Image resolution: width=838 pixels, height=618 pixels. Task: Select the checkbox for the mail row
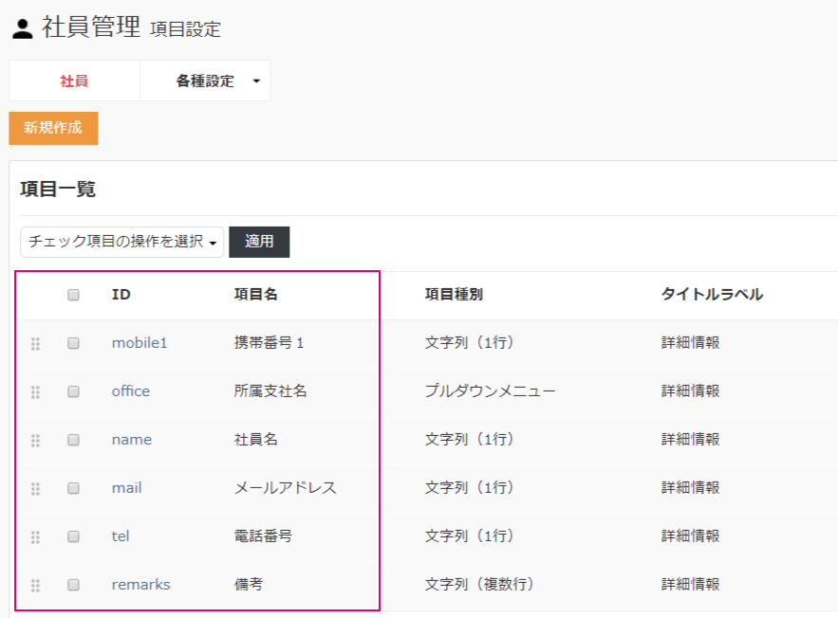(73, 488)
